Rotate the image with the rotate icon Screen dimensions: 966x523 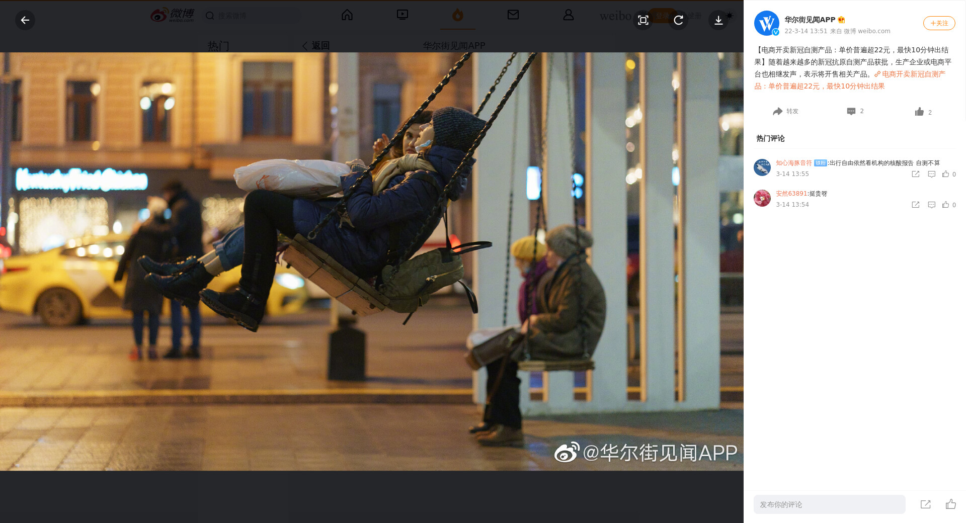[x=678, y=20]
